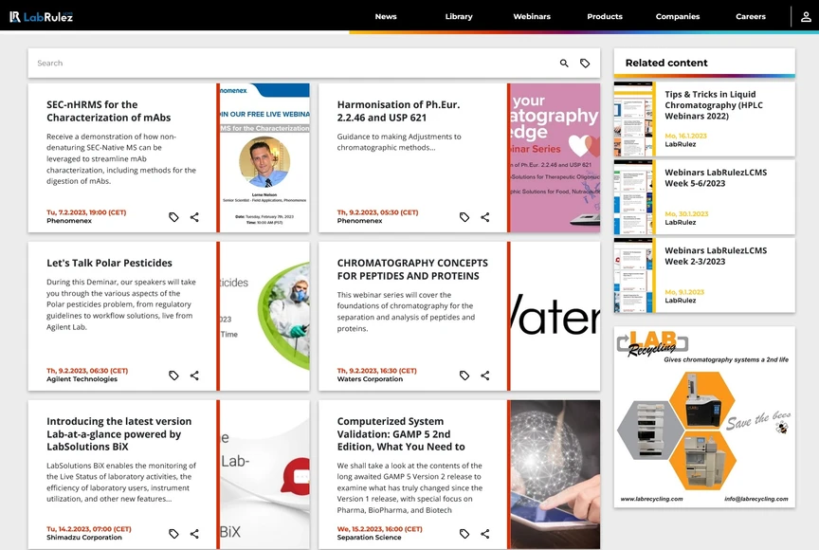Click the pesticide sprayer image

tap(264, 316)
